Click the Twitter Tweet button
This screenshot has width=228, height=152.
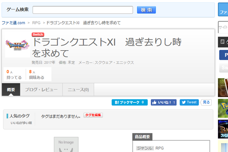pos(189,102)
